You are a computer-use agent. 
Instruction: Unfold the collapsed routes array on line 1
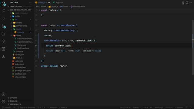click(x=39, y=10)
